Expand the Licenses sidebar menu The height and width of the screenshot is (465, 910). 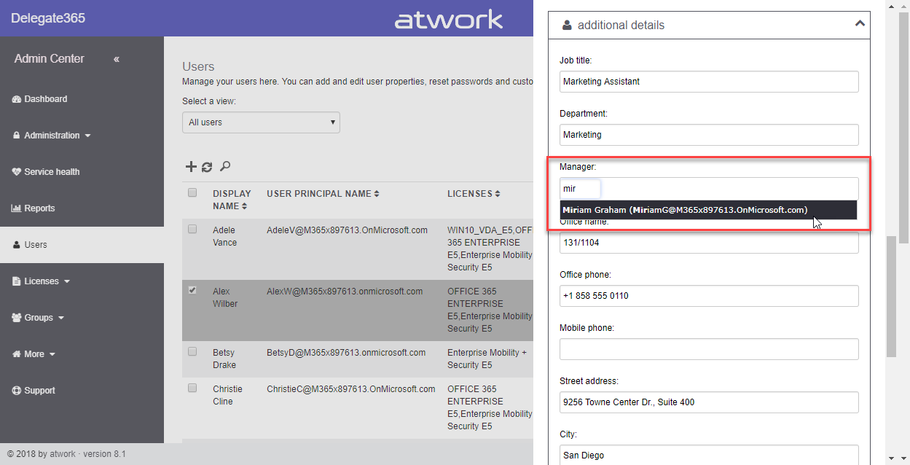[x=47, y=281]
